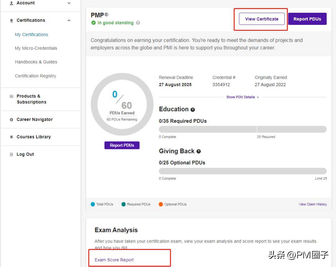Click the 60 PDUs Remaining text
336x267 pixels.
(x=122, y=119)
